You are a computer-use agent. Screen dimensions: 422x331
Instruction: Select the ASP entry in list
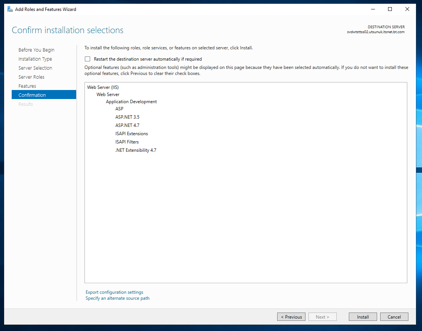pyautogui.click(x=119, y=109)
